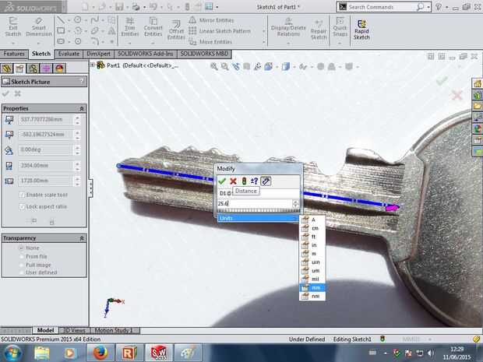Expand Part1 tree node in flyout
The width and height of the screenshot is (483, 362).
click(x=92, y=65)
